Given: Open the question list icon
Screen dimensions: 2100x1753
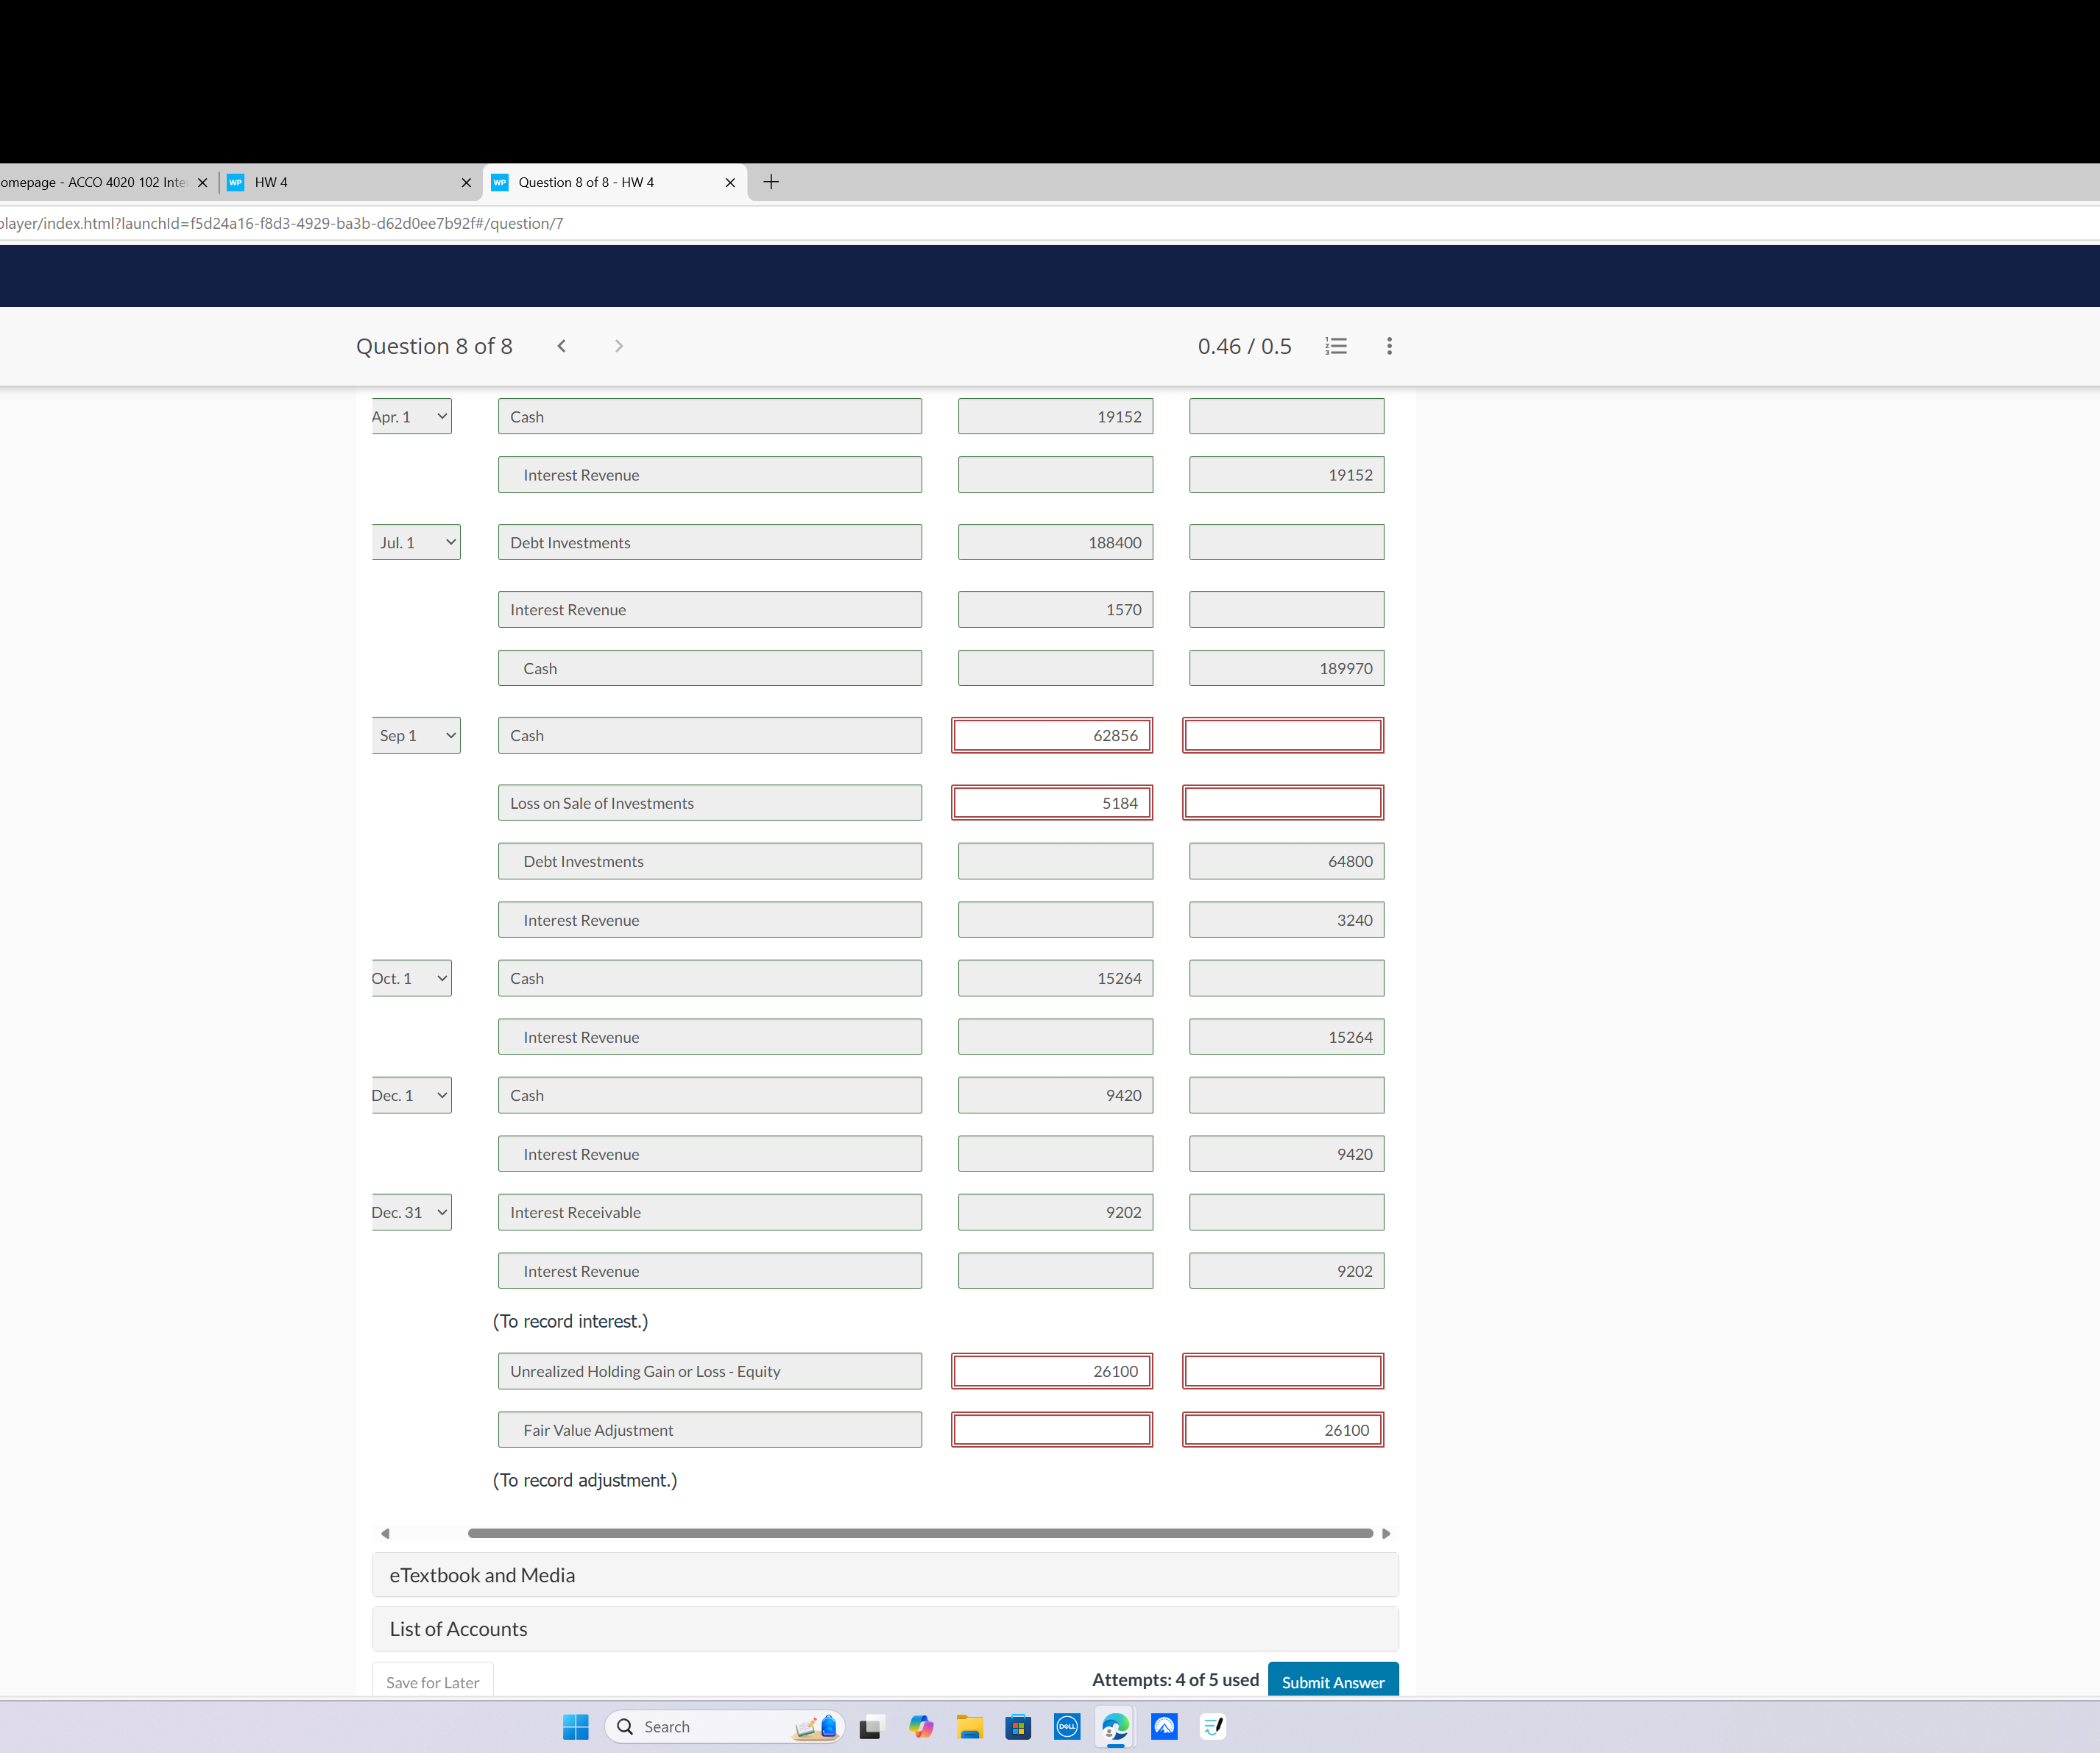Looking at the screenshot, I should pos(1336,346).
